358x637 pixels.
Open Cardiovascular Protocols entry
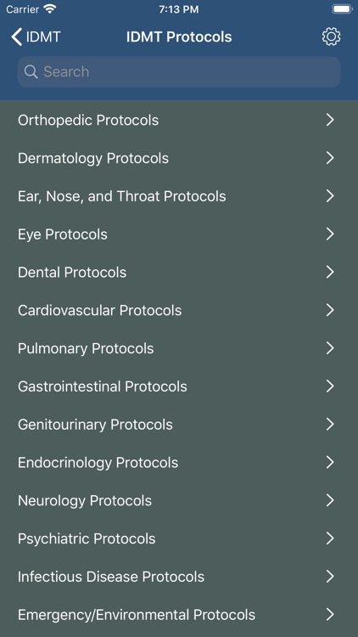179,310
